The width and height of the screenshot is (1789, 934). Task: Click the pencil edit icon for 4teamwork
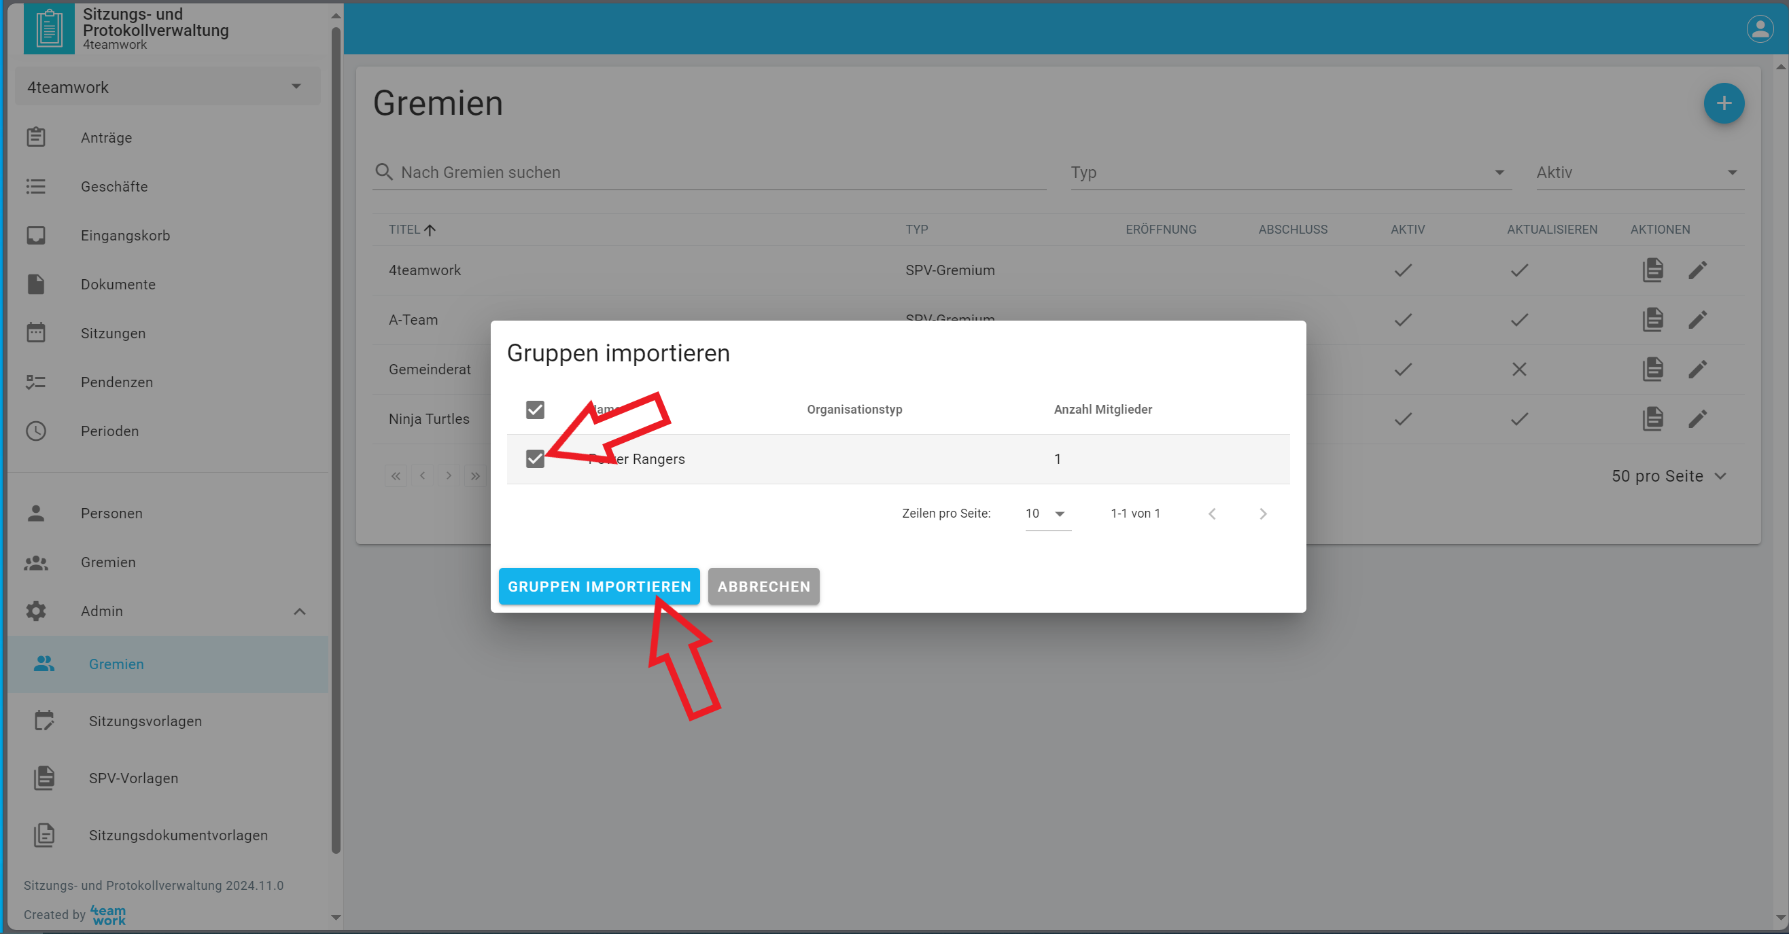[x=1697, y=270]
